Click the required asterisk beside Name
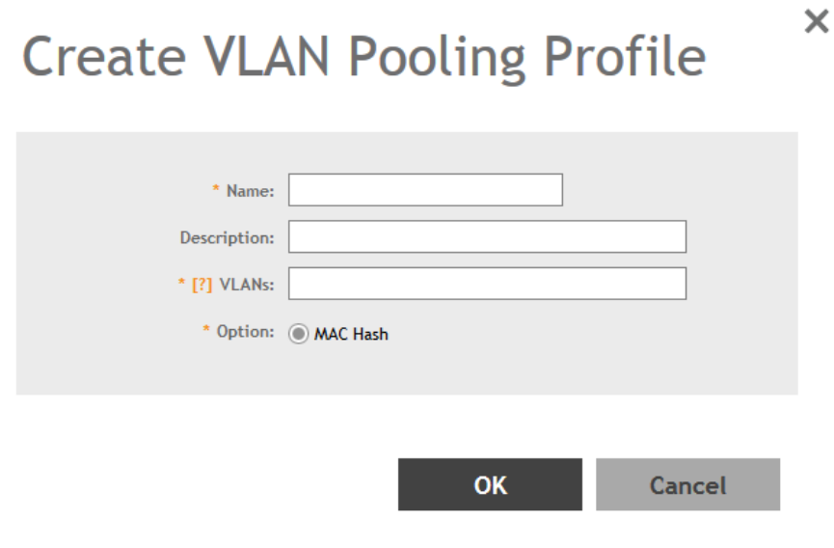This screenshot has width=834, height=548. click(216, 190)
